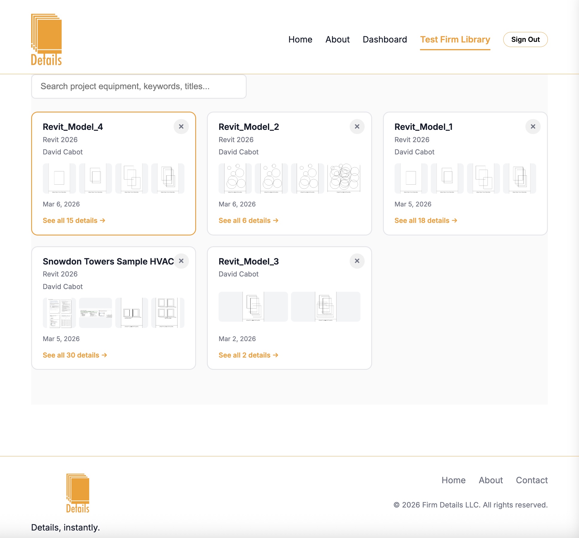This screenshot has width=579, height=538.
Task: Open the schedule thumbnail in Snowdon Towers card
Action: (x=59, y=313)
